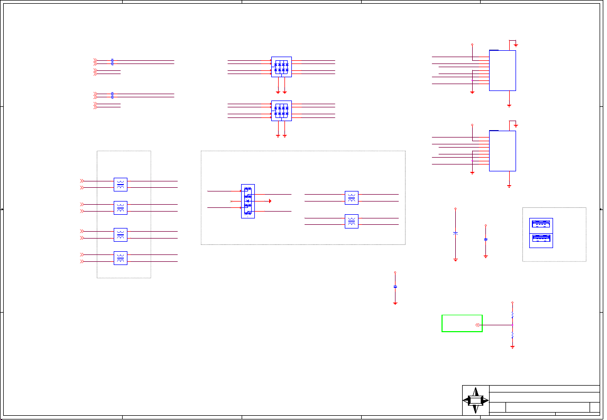This screenshot has width=607, height=420.
Task: Select the lower square diode array at top center
Action: pyautogui.click(x=281, y=111)
